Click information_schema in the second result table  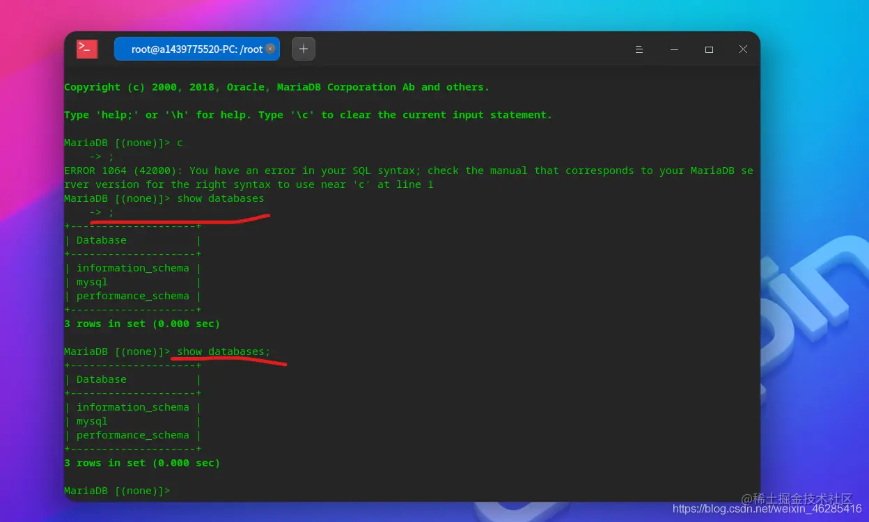(133, 407)
